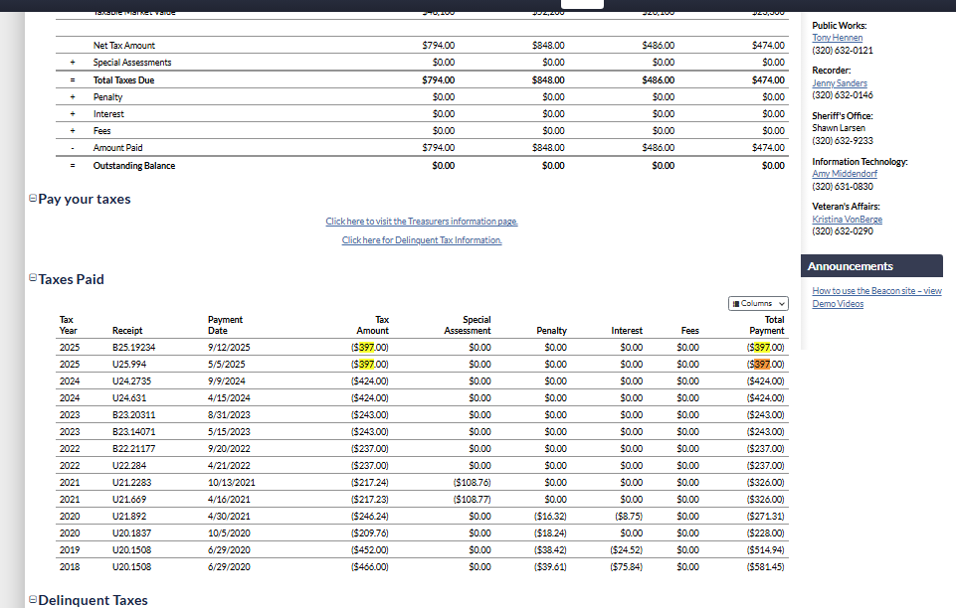Open the Treasurers information page link

[422, 221]
